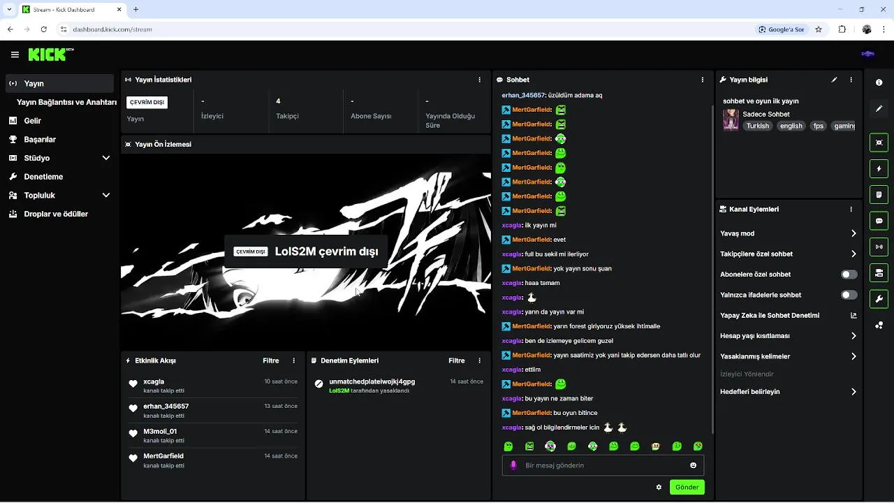The height and width of the screenshot is (503, 894).
Task: Open Yasaklanmış kelimeler arrow
Action: [x=853, y=356]
